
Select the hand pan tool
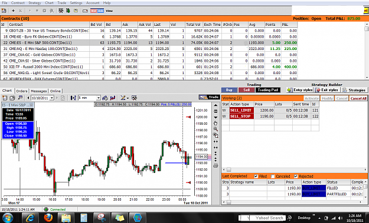coord(215,123)
